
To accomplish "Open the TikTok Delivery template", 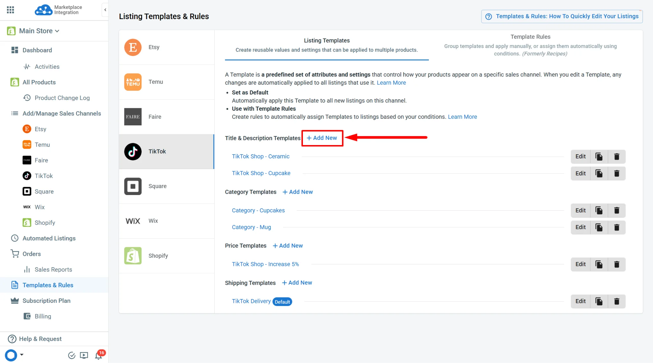I will click(x=251, y=301).
